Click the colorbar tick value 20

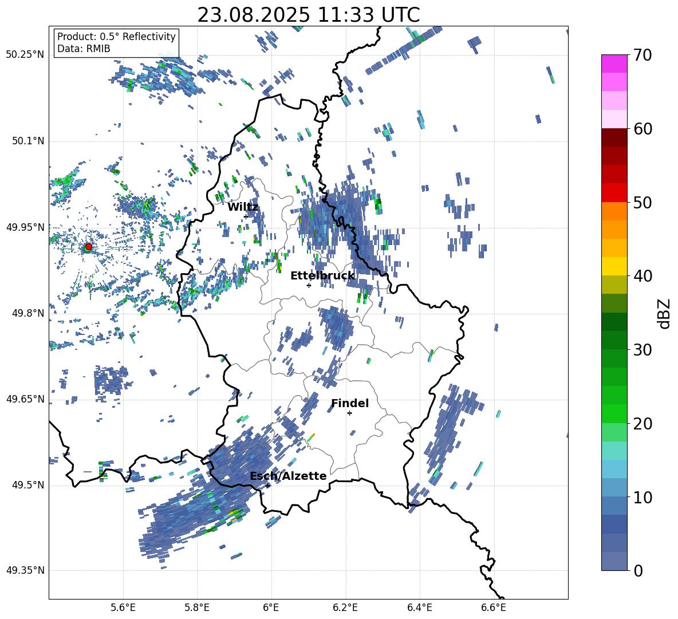[642, 424]
